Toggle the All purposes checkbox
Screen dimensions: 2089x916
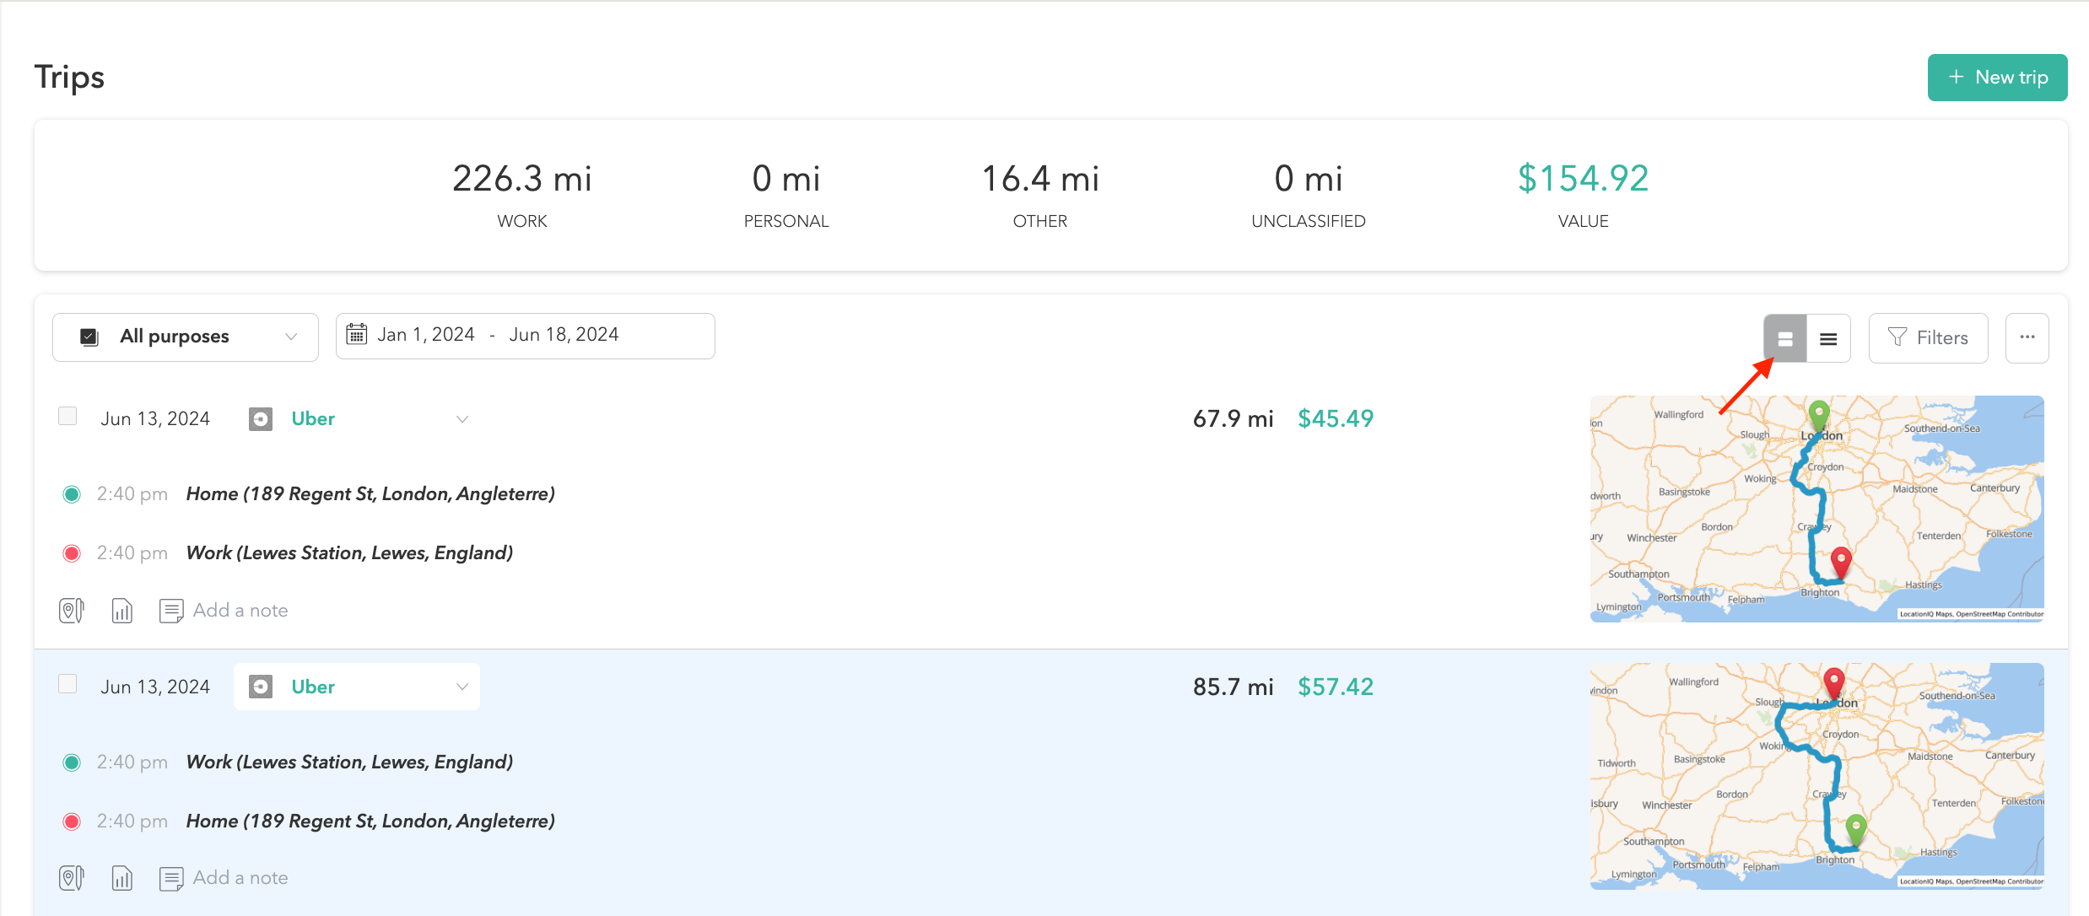click(x=89, y=337)
